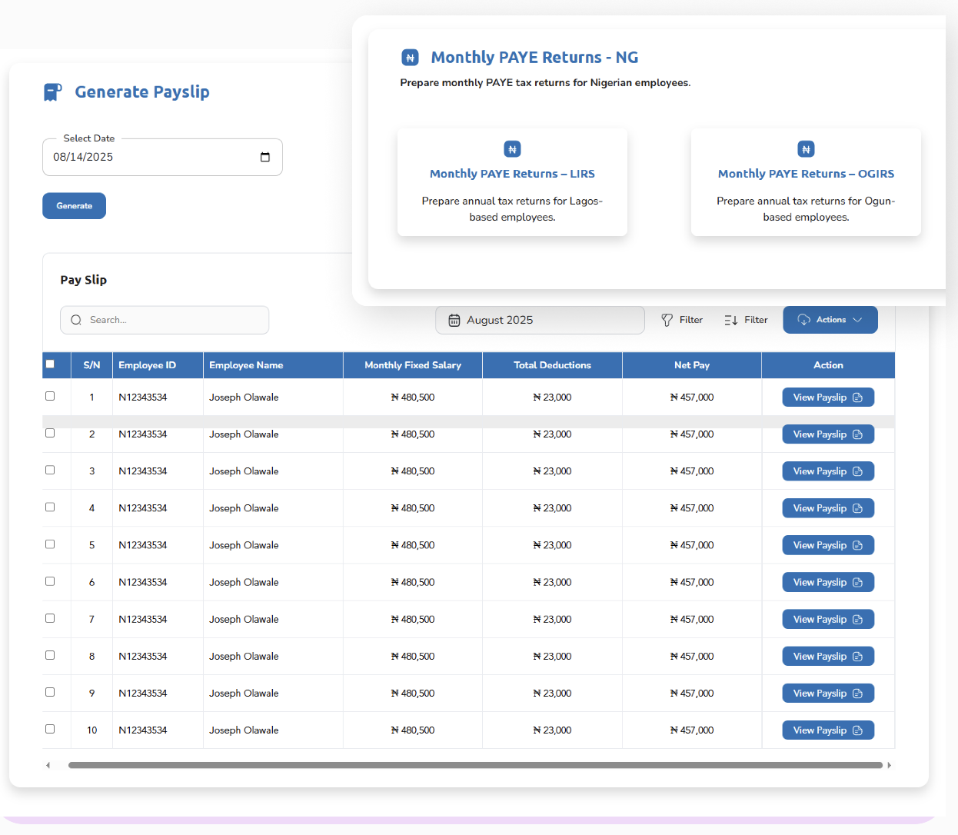Open the August 2025 month selector
958x835 pixels.
point(540,319)
